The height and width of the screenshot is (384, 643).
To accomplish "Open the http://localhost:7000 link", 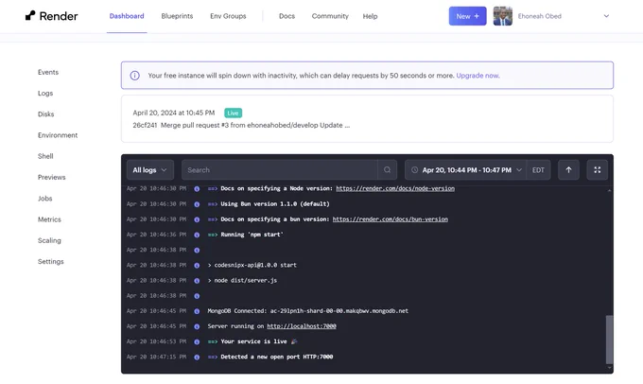I will pyautogui.click(x=302, y=326).
